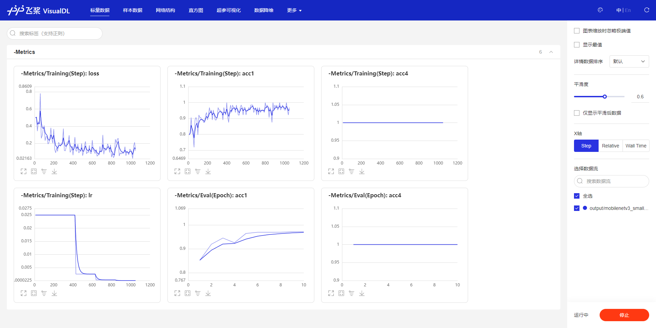Screen dimensions: 656x328
Task: Switch to the 直方图 tab
Action: point(196,10)
